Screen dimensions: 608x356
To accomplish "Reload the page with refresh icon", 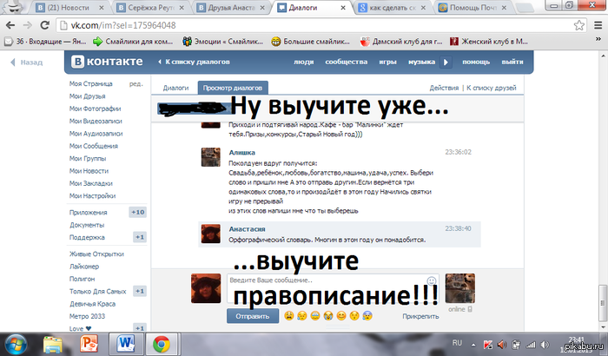I will 45,25.
